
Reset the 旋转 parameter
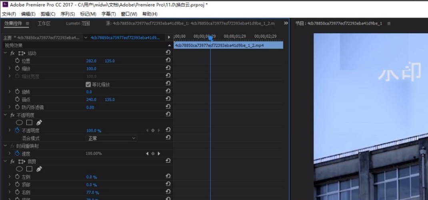pos(168,91)
